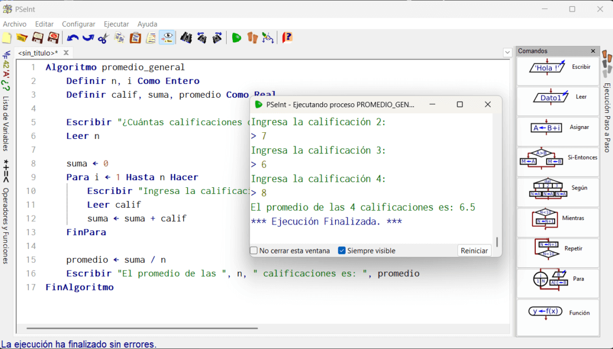
Task: Open the tab list dropdown arrow
Action: point(507,53)
